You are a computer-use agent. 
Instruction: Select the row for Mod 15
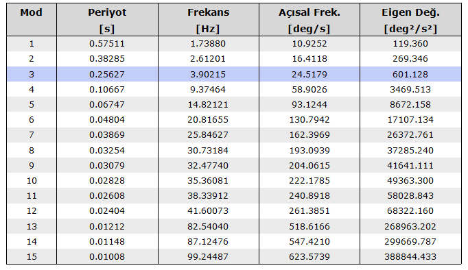pos(234,256)
